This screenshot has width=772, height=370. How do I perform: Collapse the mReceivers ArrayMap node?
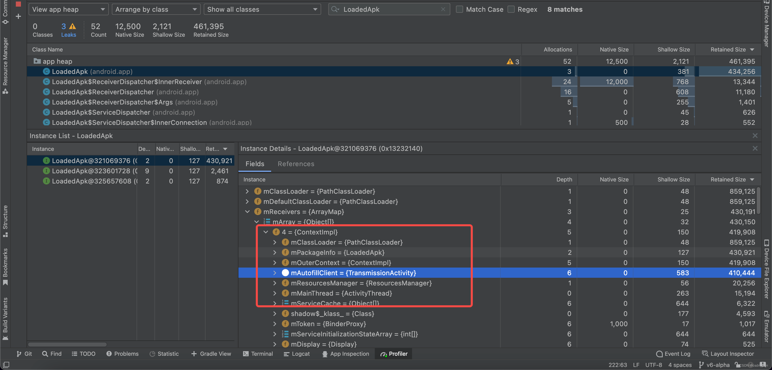(x=247, y=212)
